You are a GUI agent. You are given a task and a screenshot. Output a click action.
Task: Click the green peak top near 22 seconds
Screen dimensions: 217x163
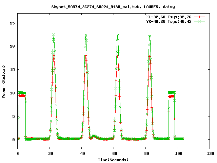click(54, 35)
